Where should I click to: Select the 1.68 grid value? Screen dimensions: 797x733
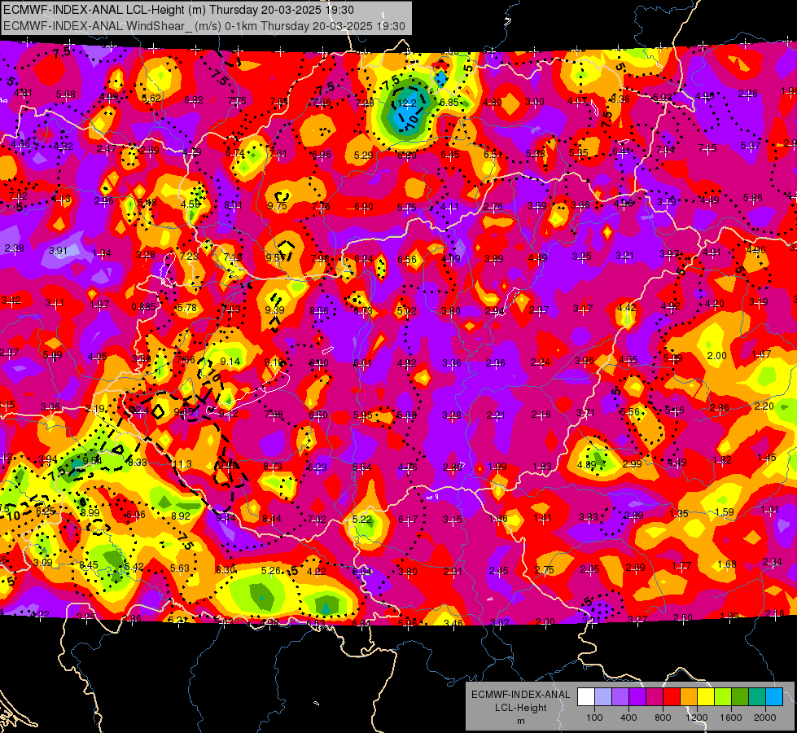coord(727,564)
